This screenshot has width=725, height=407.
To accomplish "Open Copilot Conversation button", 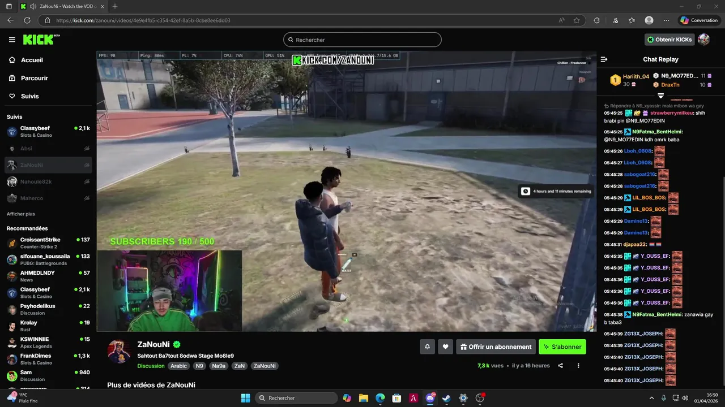I will 699,20.
